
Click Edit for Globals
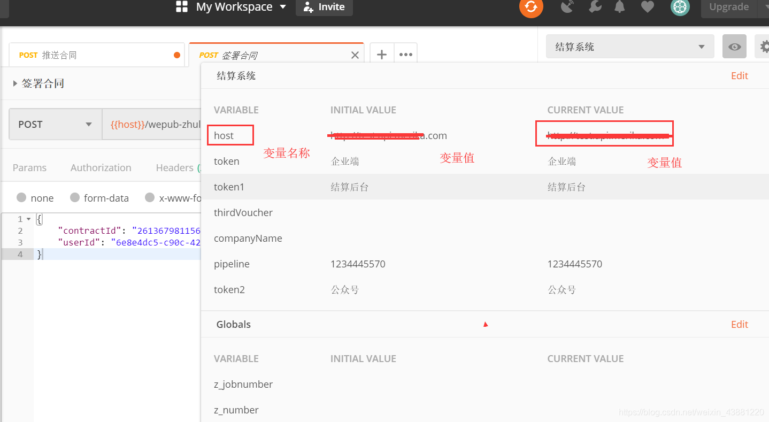[740, 324]
